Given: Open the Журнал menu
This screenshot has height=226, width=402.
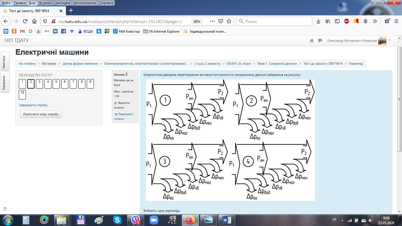Looking at the screenshot, I should click(x=45, y=3).
